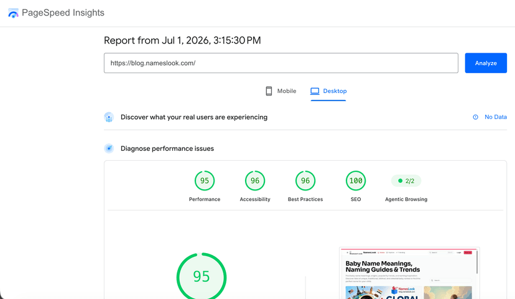Click the report date heading text
Viewport: 515px width, 299px height.
tap(182, 40)
